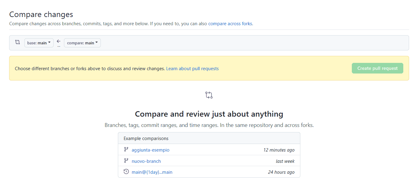Screen dimensions: 417x195
Task: Select the nuovo-branch comparison
Action: 146,161
